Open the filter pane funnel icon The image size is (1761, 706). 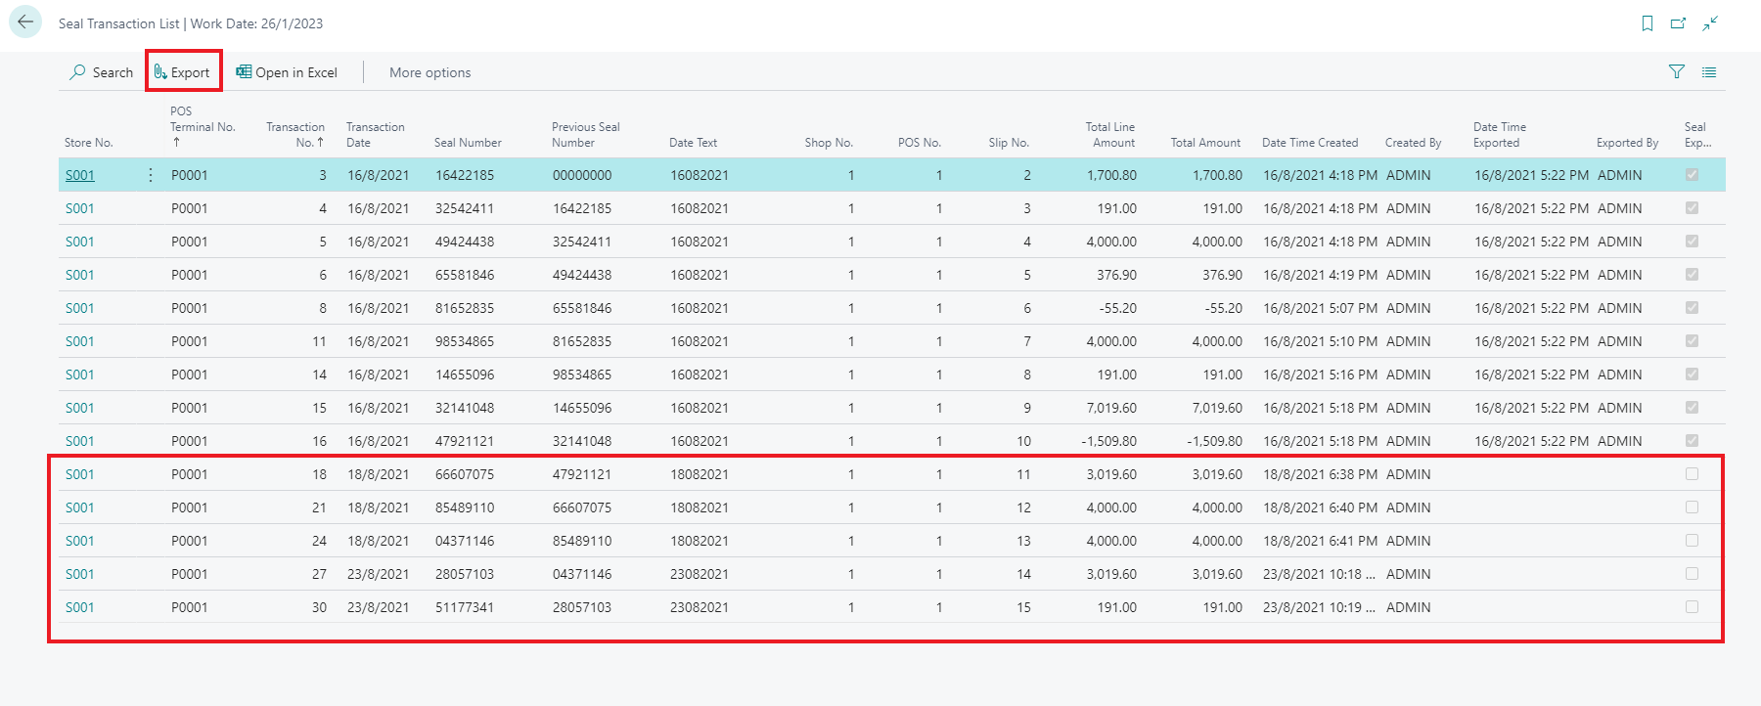1677,71
